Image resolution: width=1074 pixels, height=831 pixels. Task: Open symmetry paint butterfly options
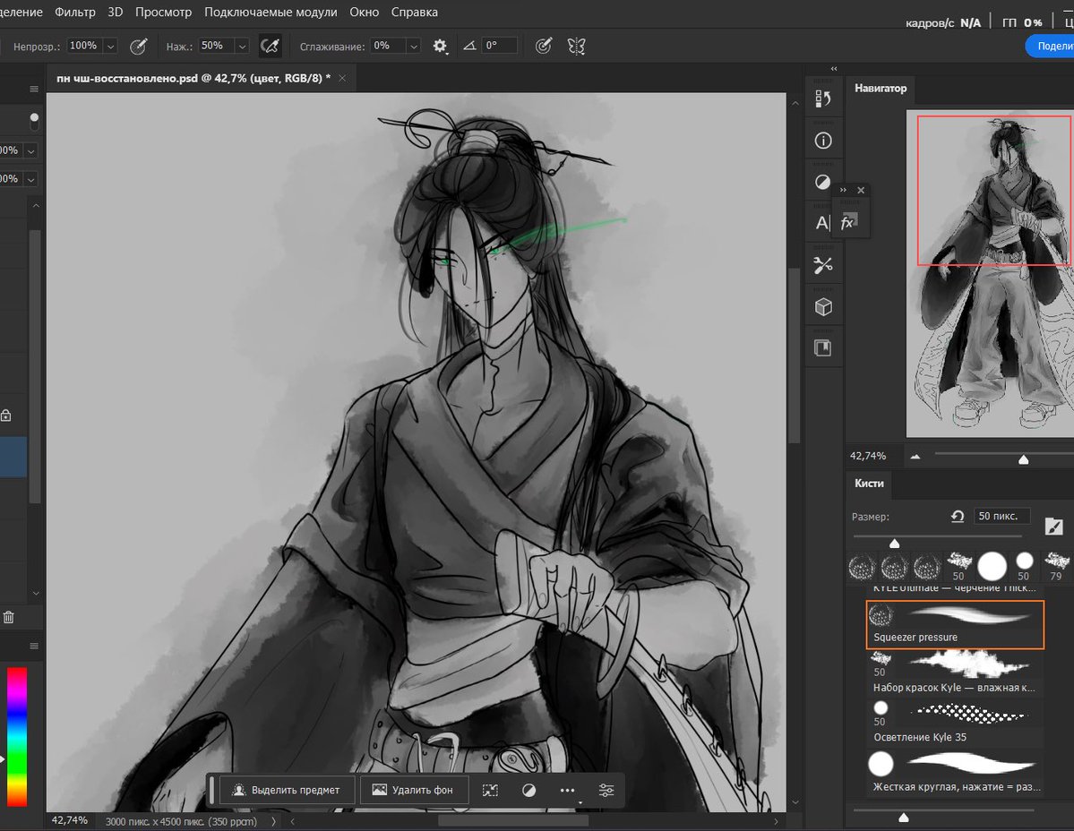point(577,46)
